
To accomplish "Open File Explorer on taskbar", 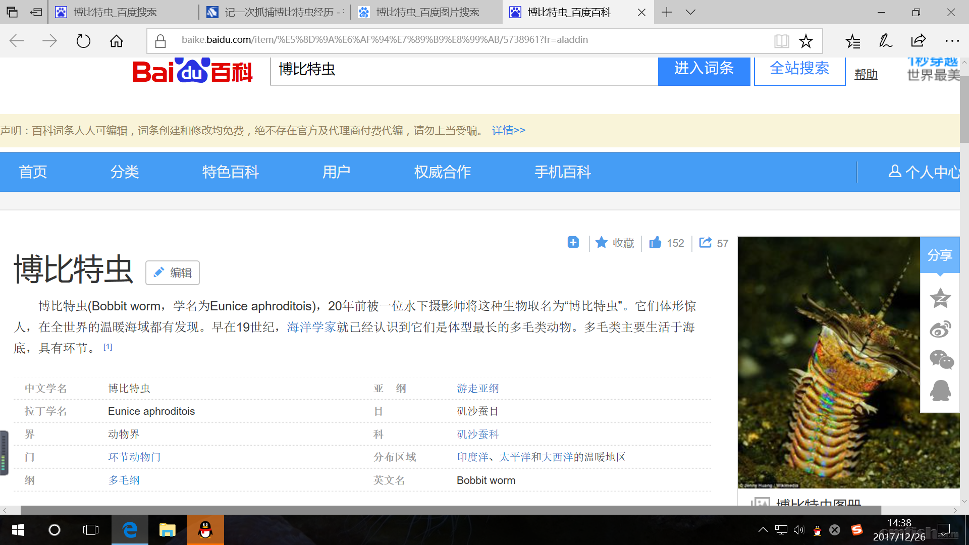I will click(x=167, y=530).
